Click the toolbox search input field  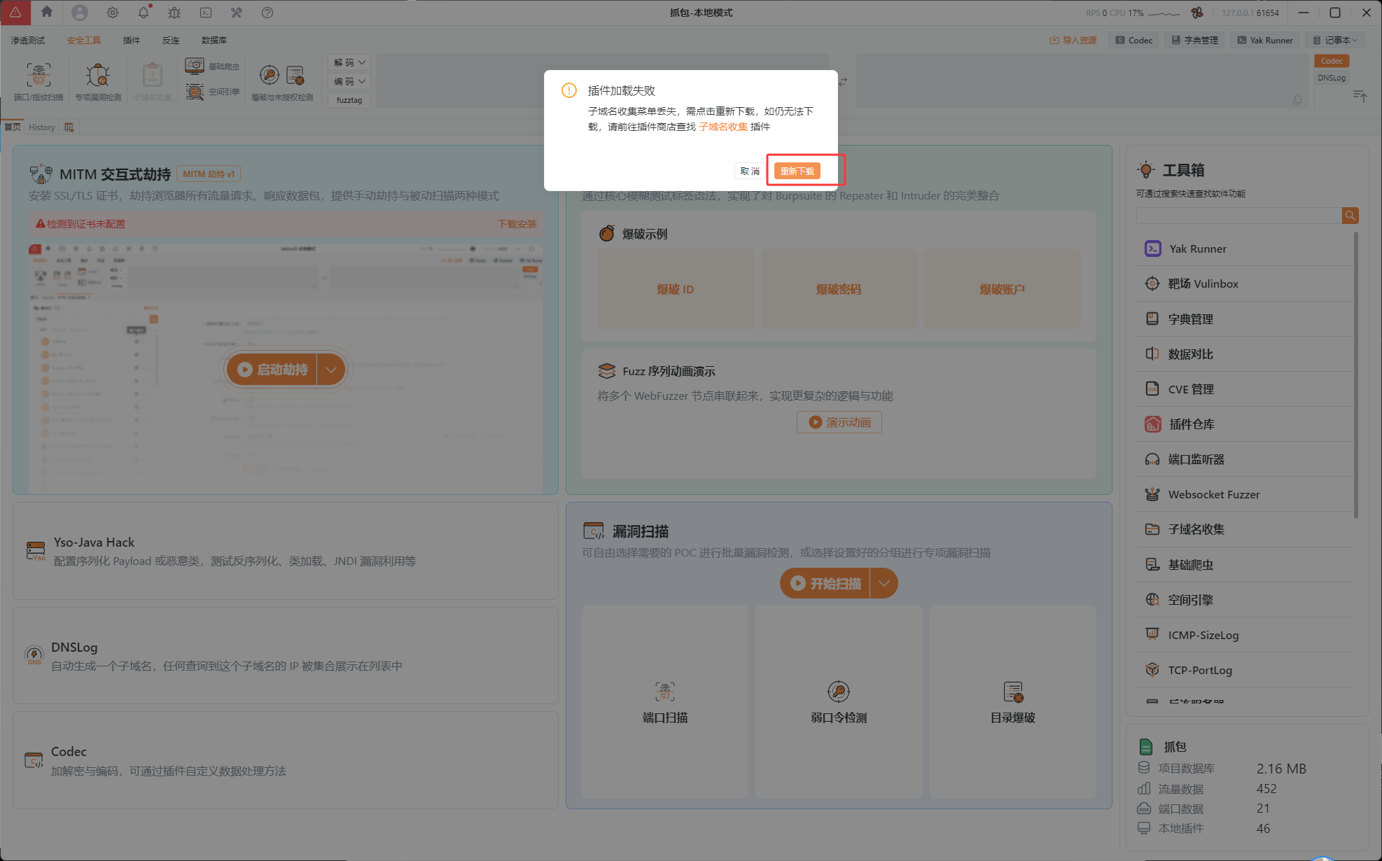1238,216
